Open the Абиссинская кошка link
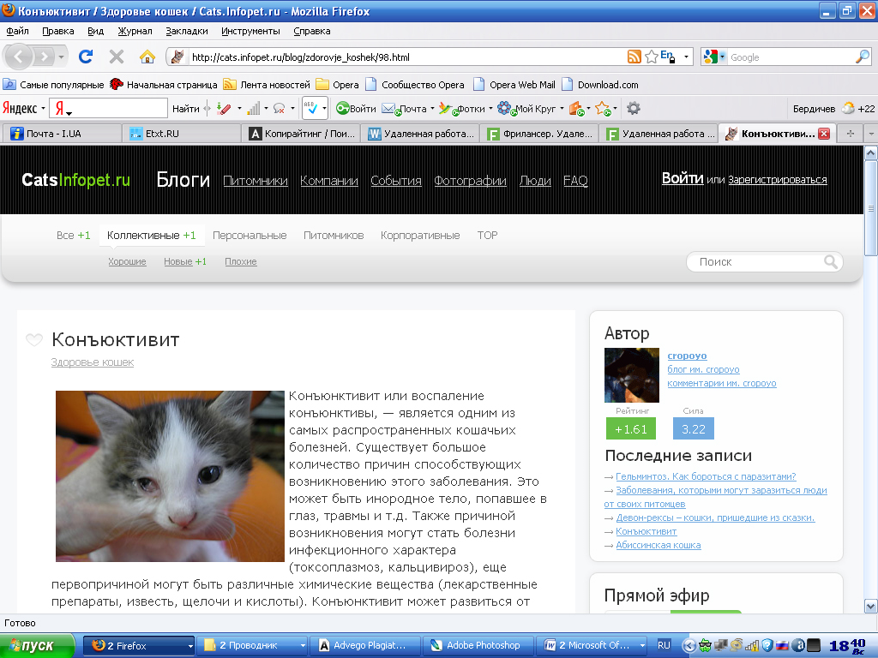The height and width of the screenshot is (658, 878). [x=658, y=545]
